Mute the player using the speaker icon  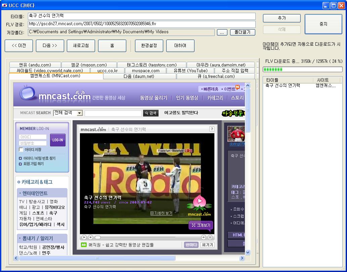click(x=204, y=237)
